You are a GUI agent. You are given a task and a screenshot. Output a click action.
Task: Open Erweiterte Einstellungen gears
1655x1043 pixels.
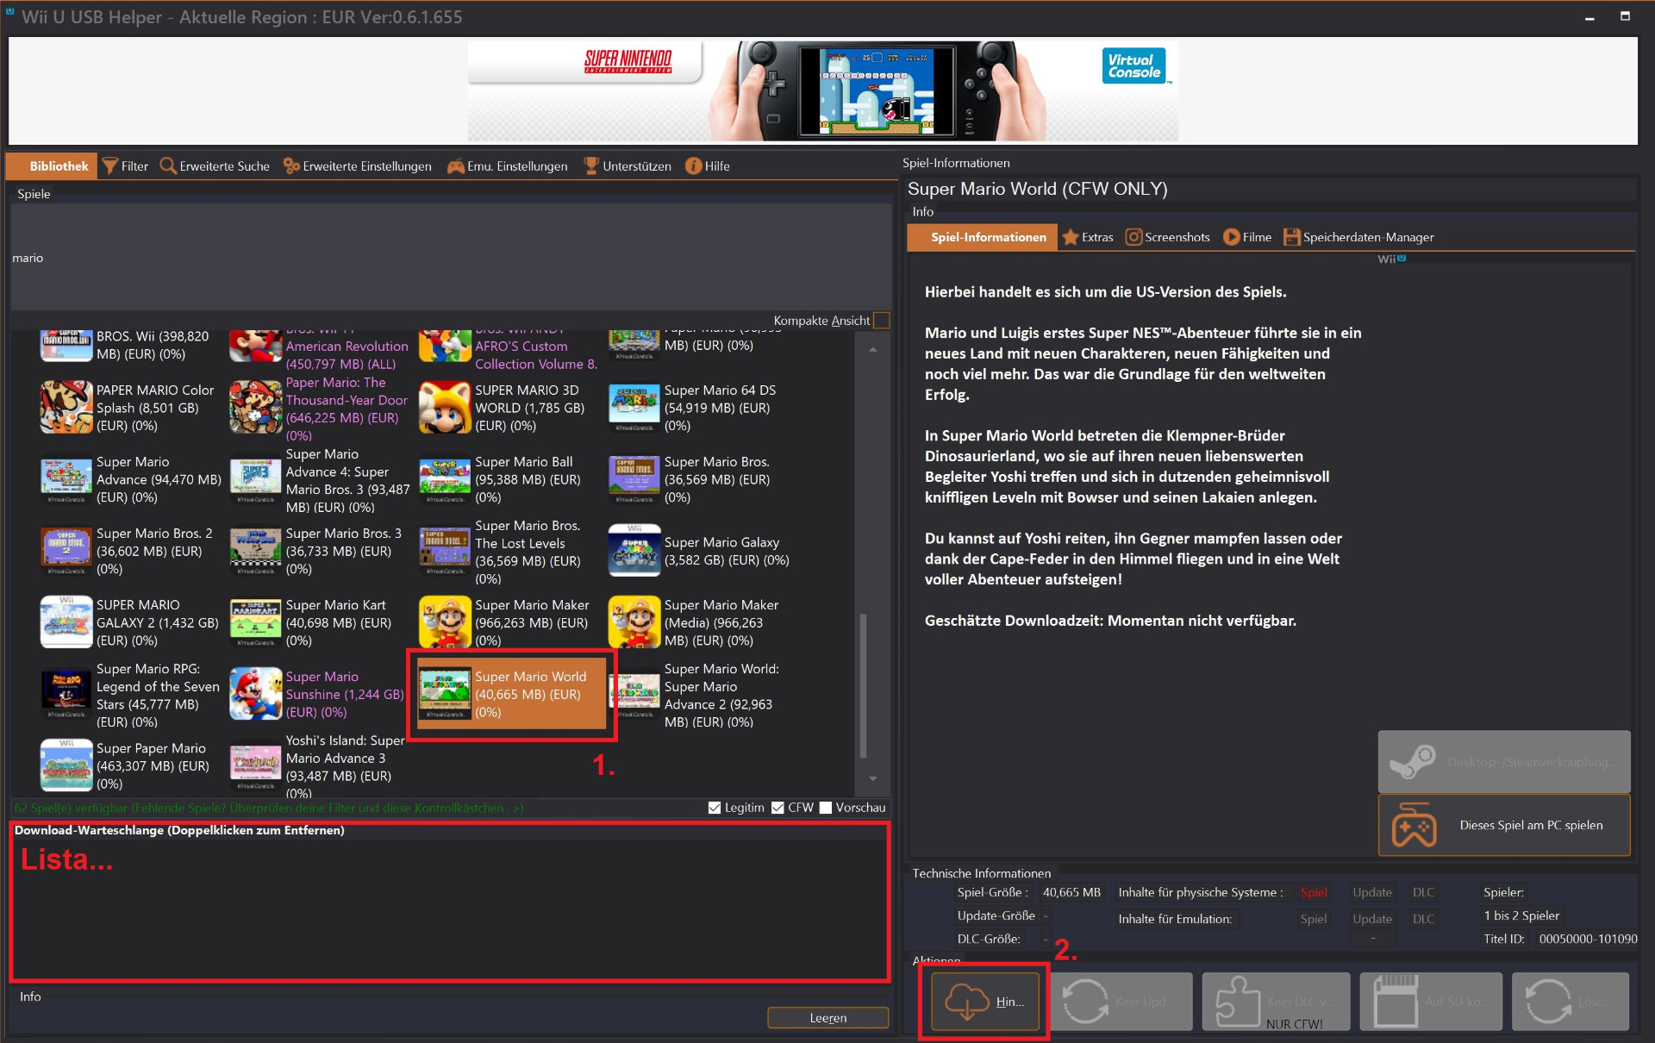[x=291, y=166]
